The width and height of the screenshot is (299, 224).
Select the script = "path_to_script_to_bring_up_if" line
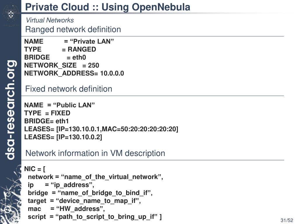click(95, 217)
